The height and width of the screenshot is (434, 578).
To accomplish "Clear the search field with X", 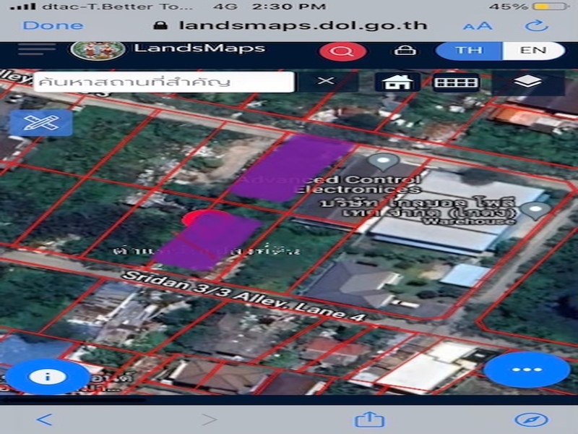I will click(x=326, y=81).
